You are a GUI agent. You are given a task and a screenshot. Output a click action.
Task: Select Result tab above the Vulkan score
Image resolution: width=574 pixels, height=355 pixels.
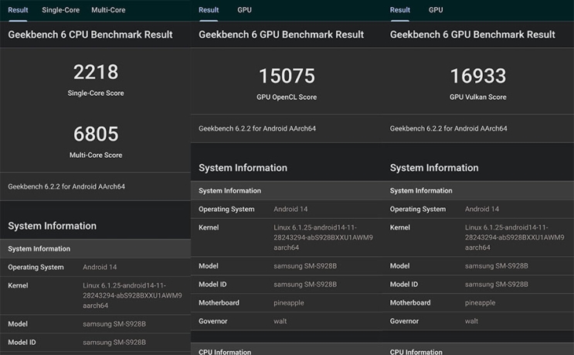[x=400, y=10]
